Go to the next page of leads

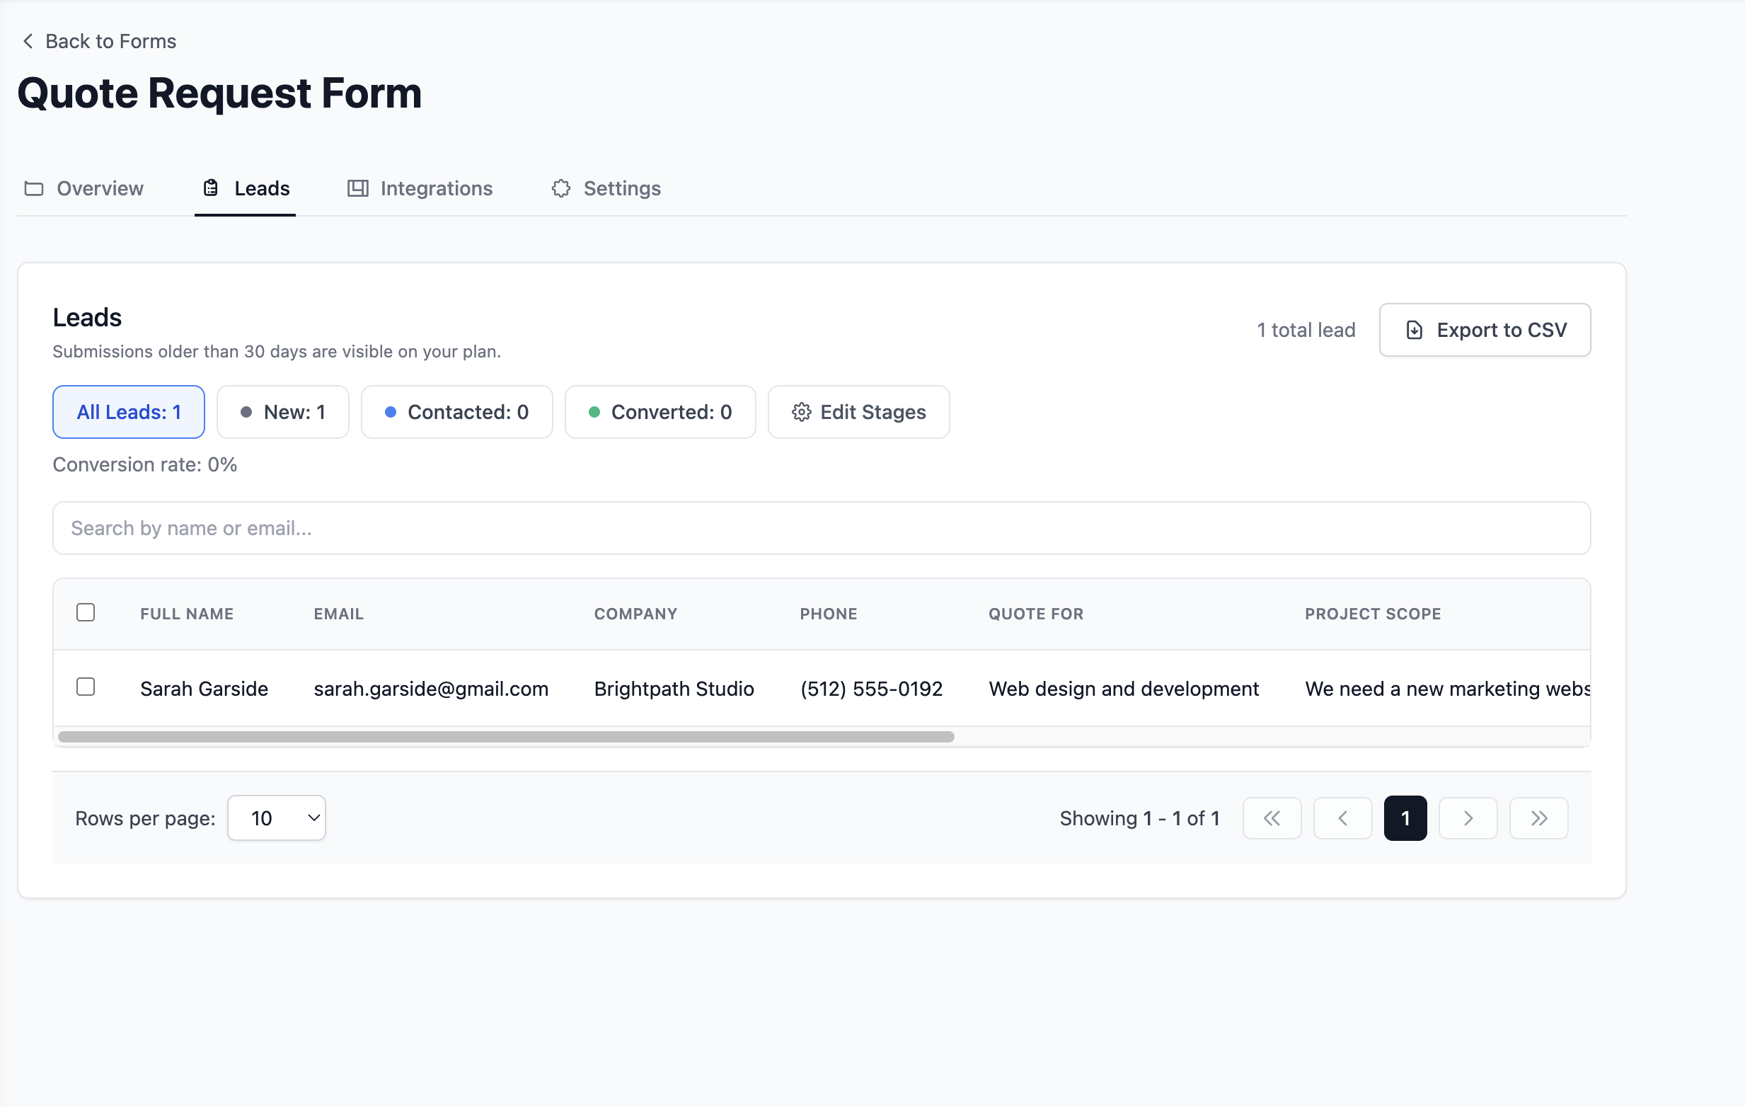tap(1468, 818)
